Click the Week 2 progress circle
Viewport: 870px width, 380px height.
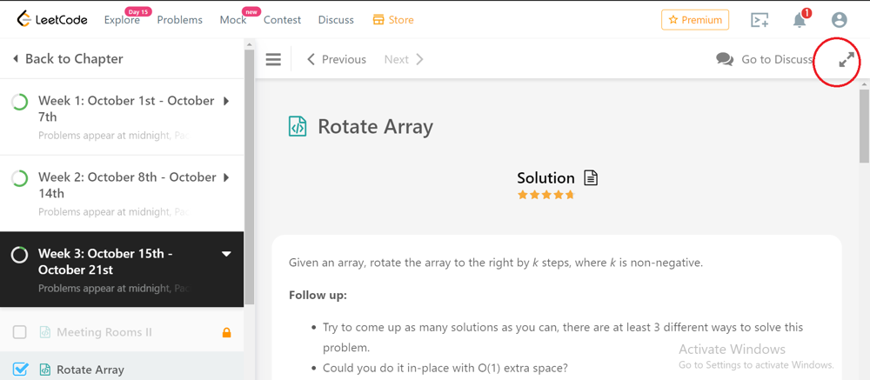[x=19, y=178]
